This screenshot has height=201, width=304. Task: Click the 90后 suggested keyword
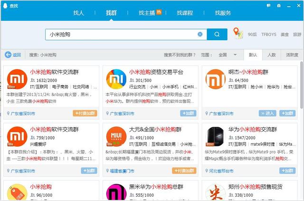252,35
